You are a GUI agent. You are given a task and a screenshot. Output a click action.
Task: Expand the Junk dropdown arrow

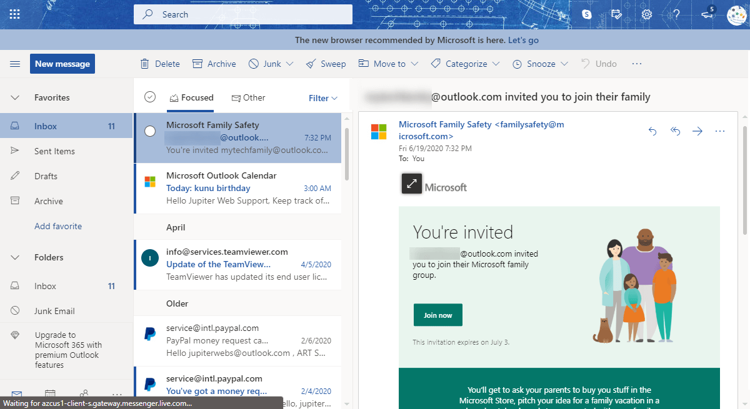pyautogui.click(x=290, y=64)
